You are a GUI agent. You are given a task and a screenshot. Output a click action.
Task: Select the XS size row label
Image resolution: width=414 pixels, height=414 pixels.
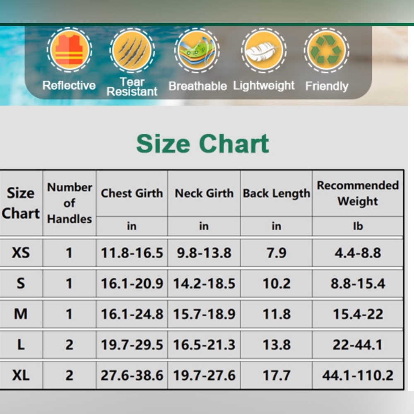(x=21, y=253)
